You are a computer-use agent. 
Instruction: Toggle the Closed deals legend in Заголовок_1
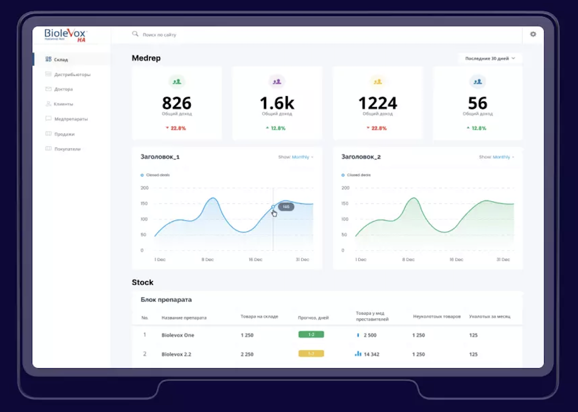coord(155,175)
